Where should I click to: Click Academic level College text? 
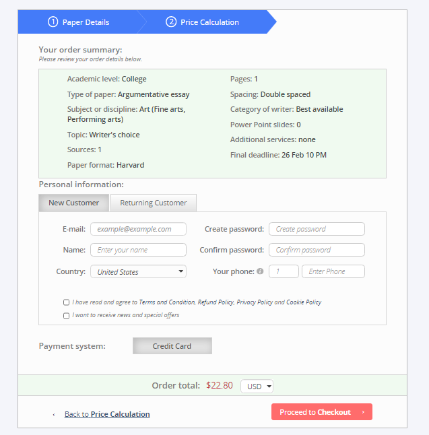[x=107, y=79]
